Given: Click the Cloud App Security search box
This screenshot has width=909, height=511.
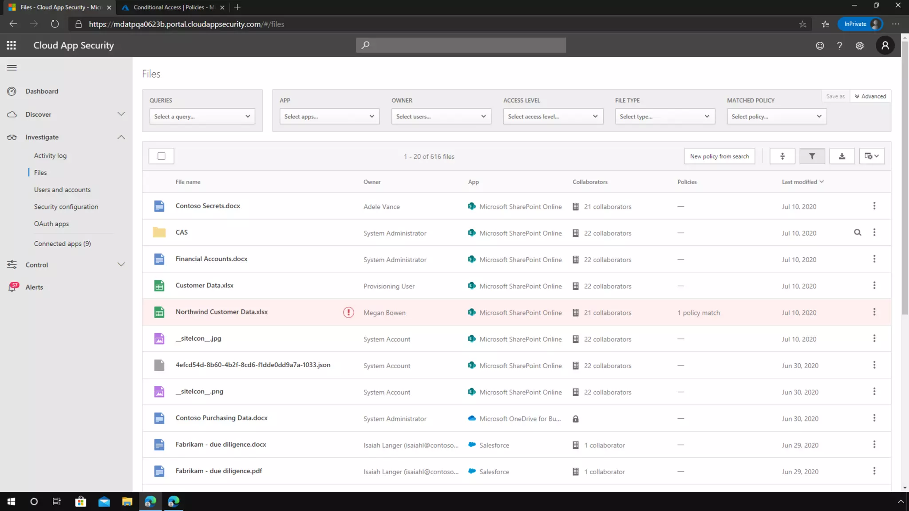Looking at the screenshot, I should 461,45.
